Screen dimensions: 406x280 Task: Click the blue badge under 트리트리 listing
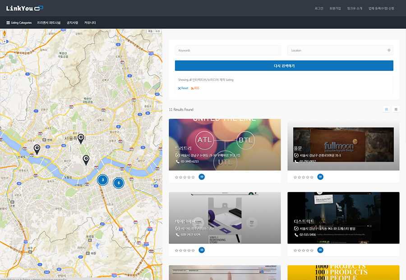pos(202,177)
